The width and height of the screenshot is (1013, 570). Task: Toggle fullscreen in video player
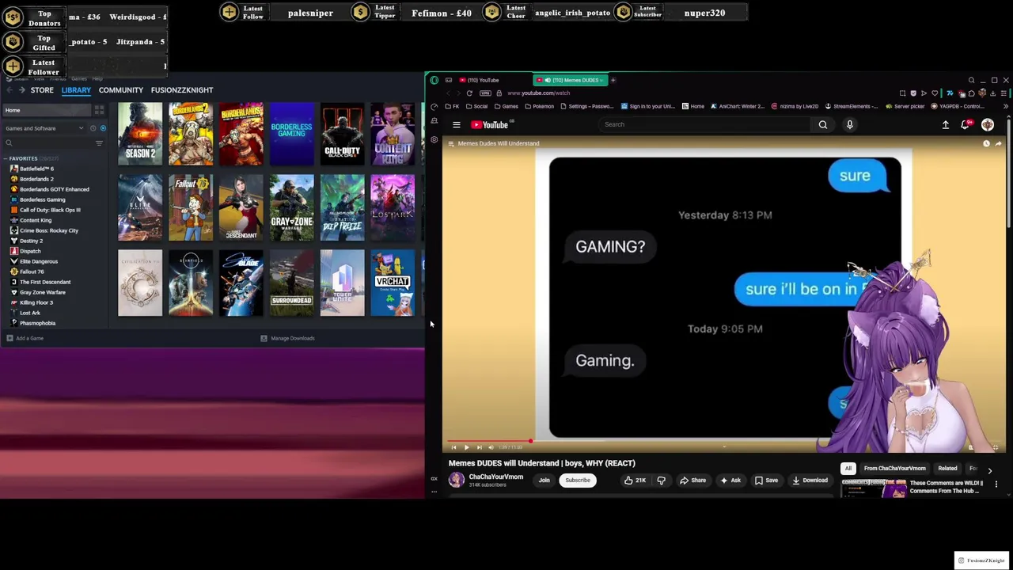point(996,447)
